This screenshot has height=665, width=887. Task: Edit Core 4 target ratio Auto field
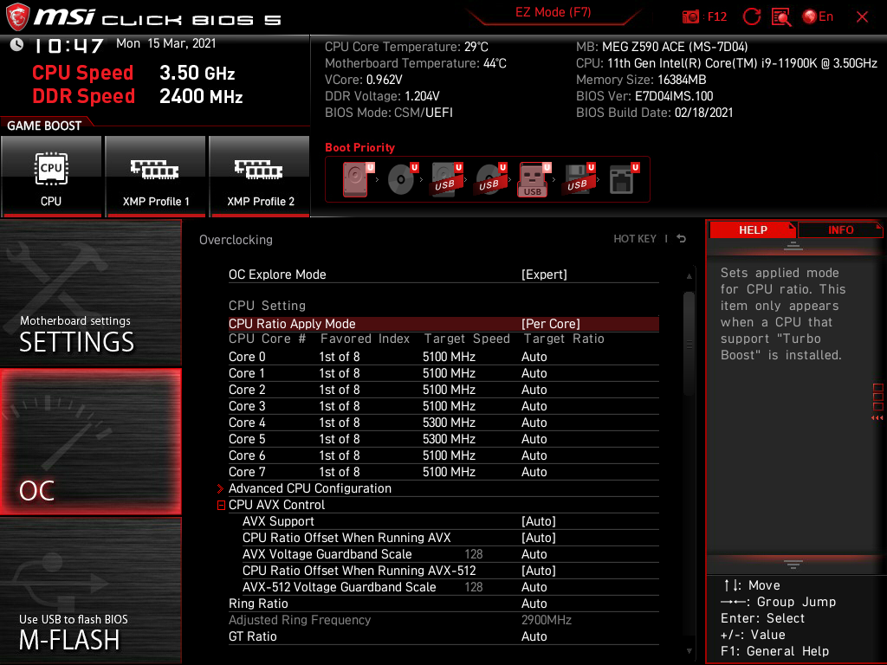(x=534, y=423)
